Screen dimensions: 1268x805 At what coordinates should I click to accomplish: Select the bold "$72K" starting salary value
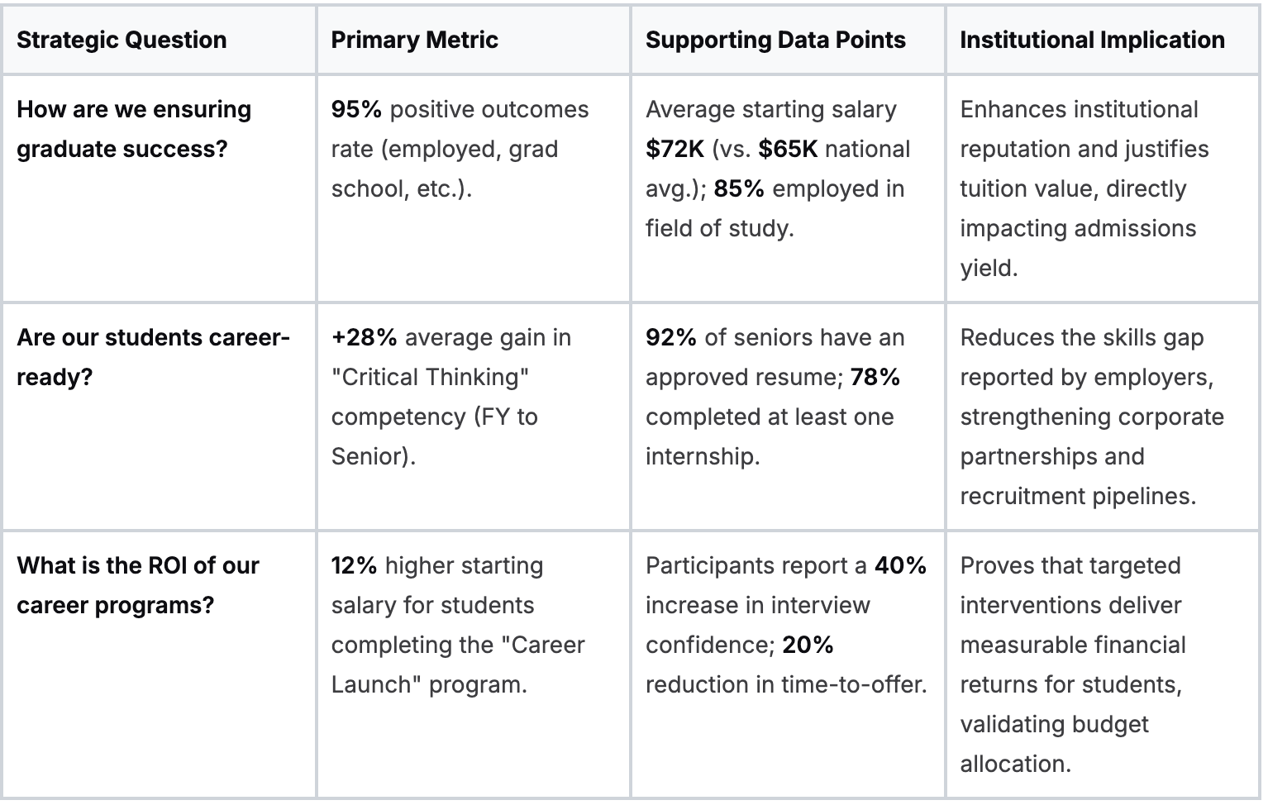click(x=675, y=150)
